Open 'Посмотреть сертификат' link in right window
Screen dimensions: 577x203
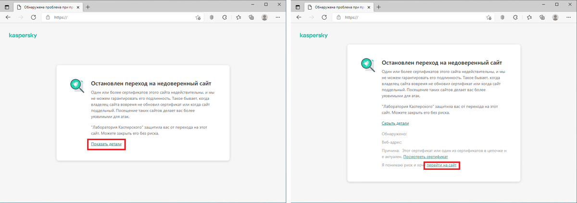[x=426, y=157]
